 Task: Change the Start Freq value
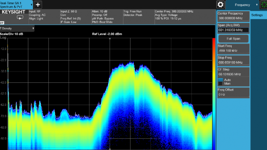pyautogui.click(x=233, y=50)
